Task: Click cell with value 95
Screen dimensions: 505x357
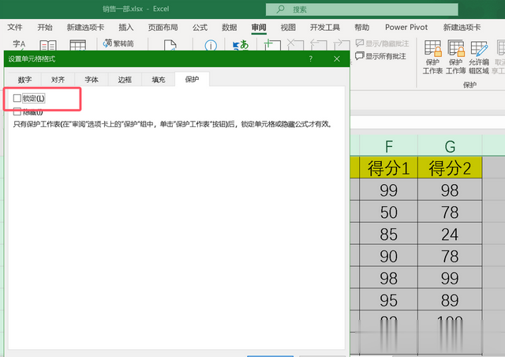Action: [x=389, y=299]
